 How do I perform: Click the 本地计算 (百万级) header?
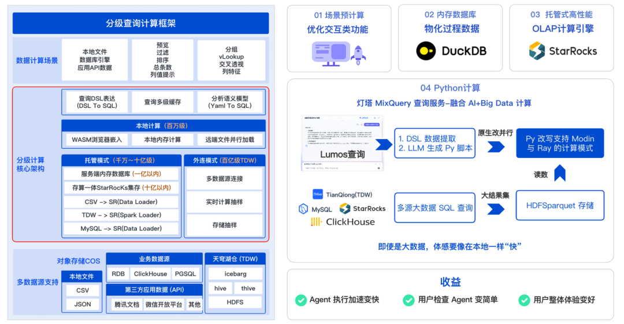(x=163, y=126)
